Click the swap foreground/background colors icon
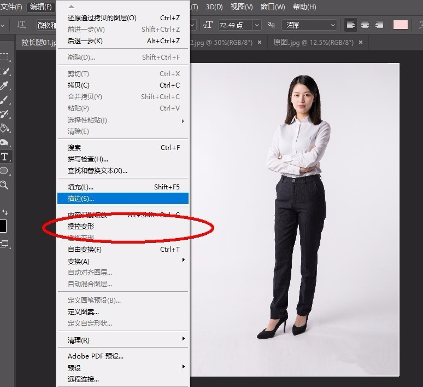423x387 pixels. pos(5,212)
